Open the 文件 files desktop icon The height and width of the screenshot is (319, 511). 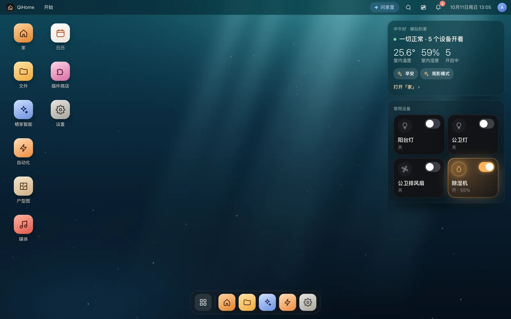[x=23, y=71]
